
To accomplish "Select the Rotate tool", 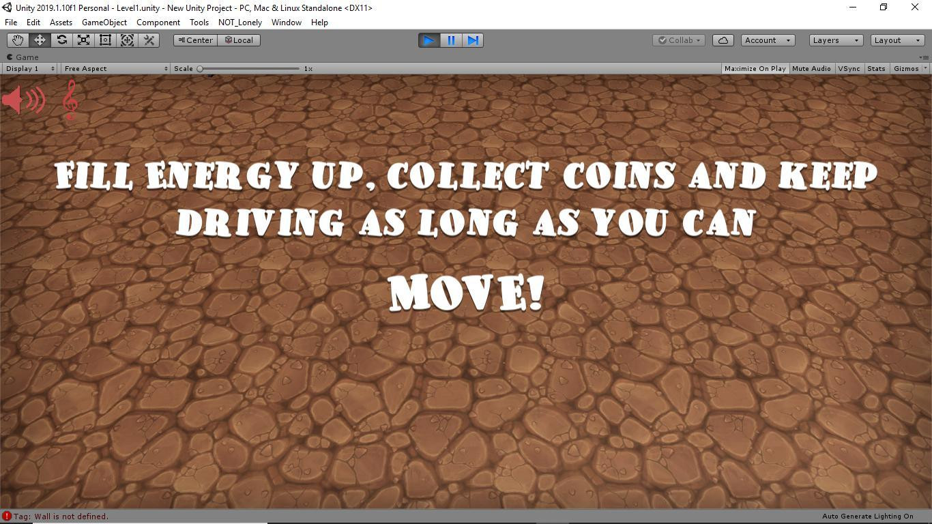I will click(x=61, y=40).
